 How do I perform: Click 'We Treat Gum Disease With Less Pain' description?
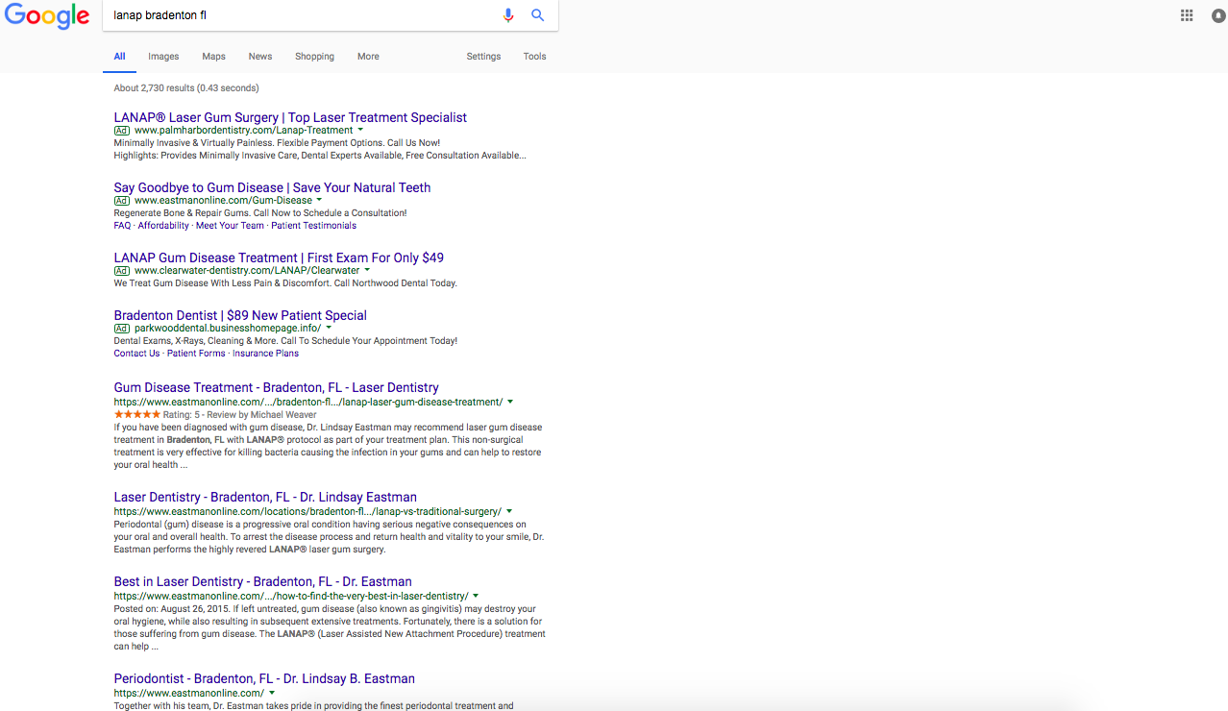click(x=285, y=283)
